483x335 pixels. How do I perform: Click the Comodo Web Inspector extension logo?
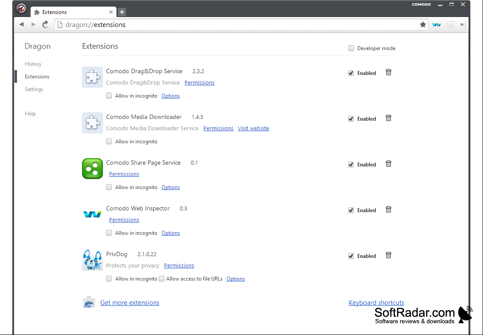point(92,214)
